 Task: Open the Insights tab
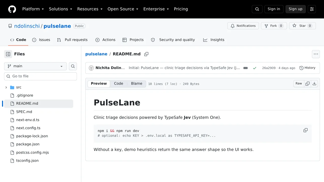tap(214, 40)
